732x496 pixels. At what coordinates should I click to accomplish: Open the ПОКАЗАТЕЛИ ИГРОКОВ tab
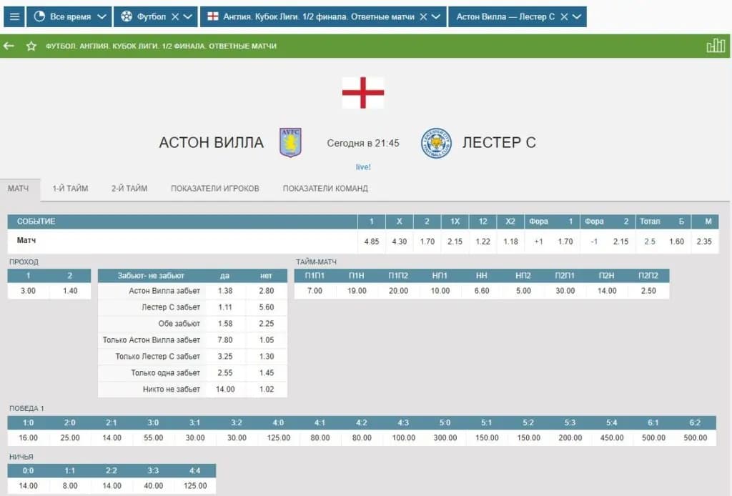coord(214,189)
